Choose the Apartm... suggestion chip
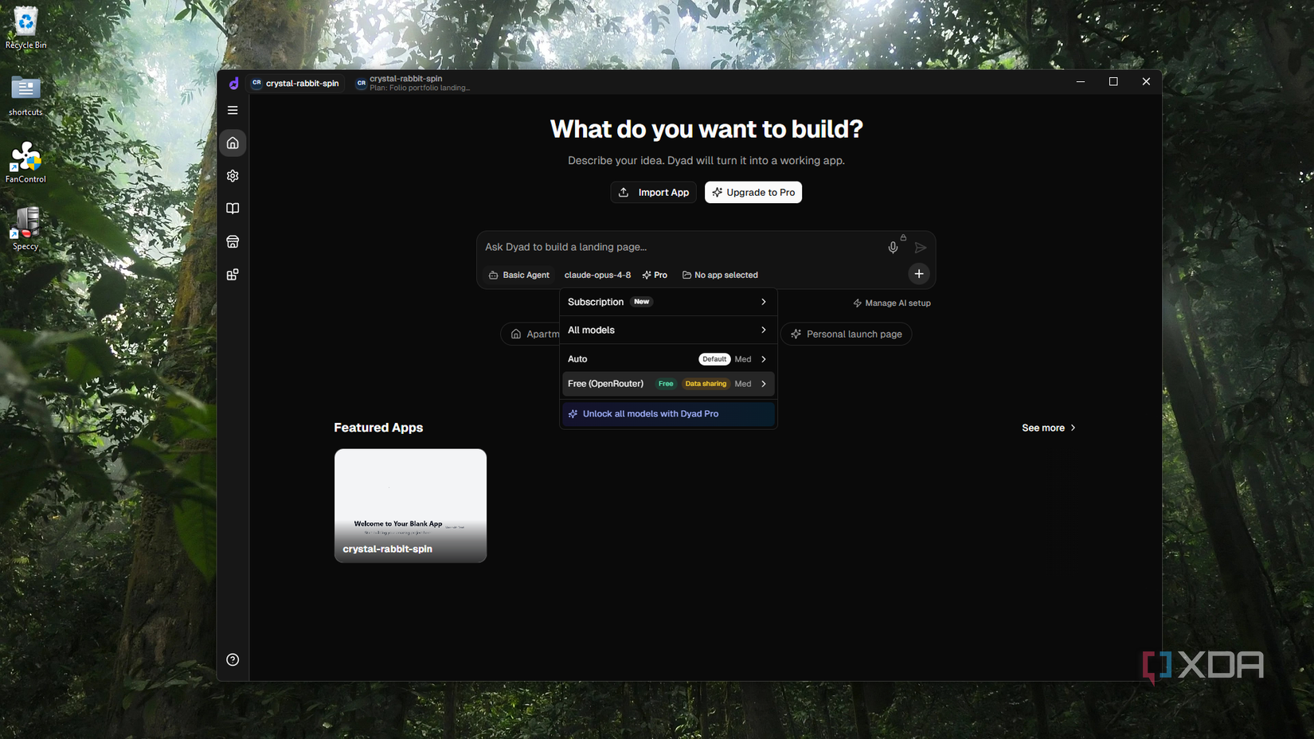This screenshot has height=739, width=1314. pos(530,334)
